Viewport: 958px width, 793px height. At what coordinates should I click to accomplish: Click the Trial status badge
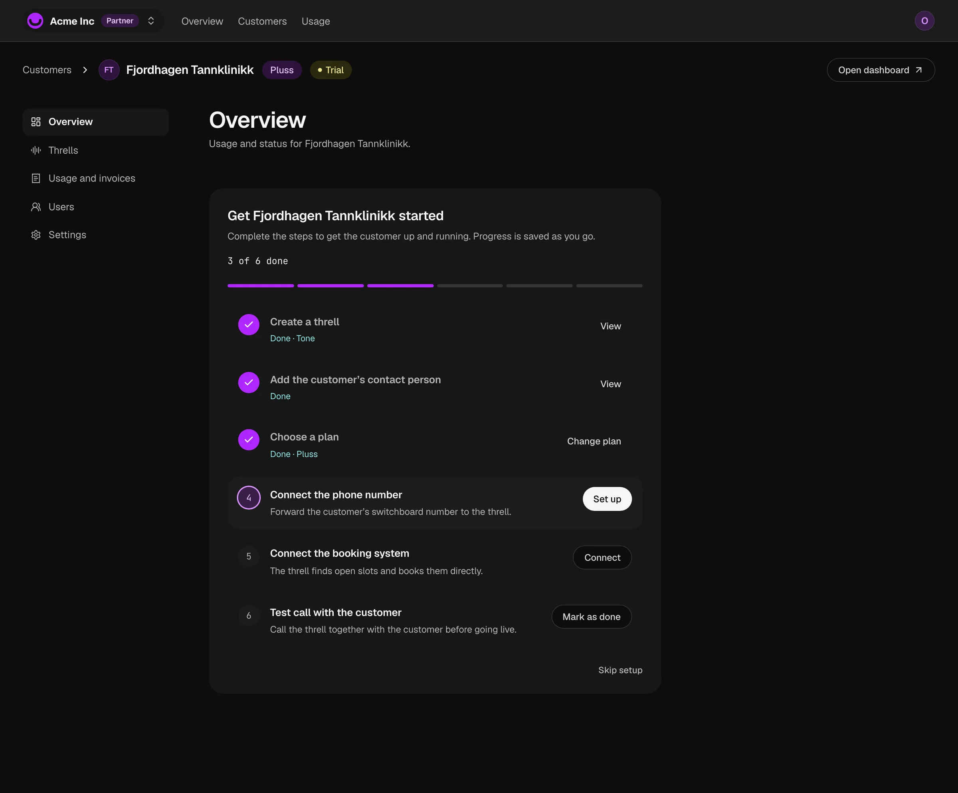pos(331,70)
